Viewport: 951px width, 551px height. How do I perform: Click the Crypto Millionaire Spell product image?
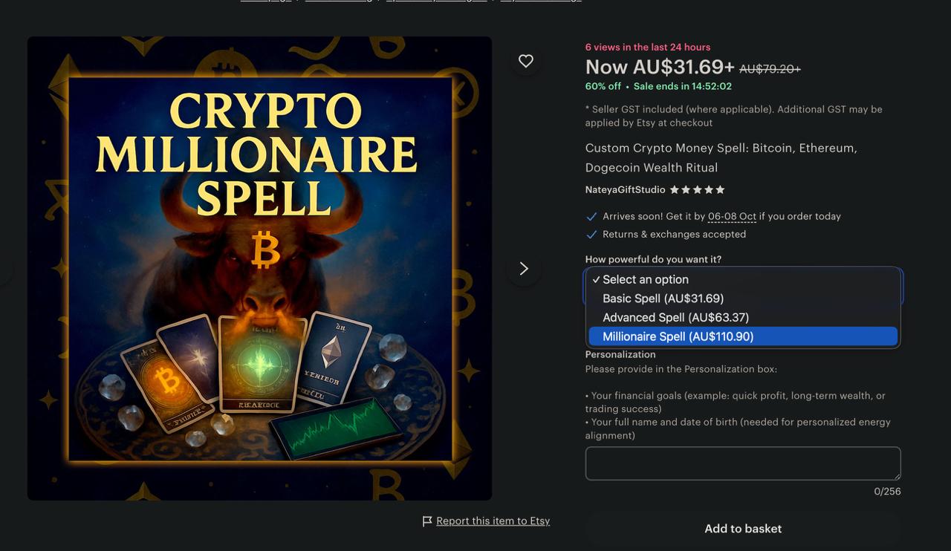[x=260, y=268]
